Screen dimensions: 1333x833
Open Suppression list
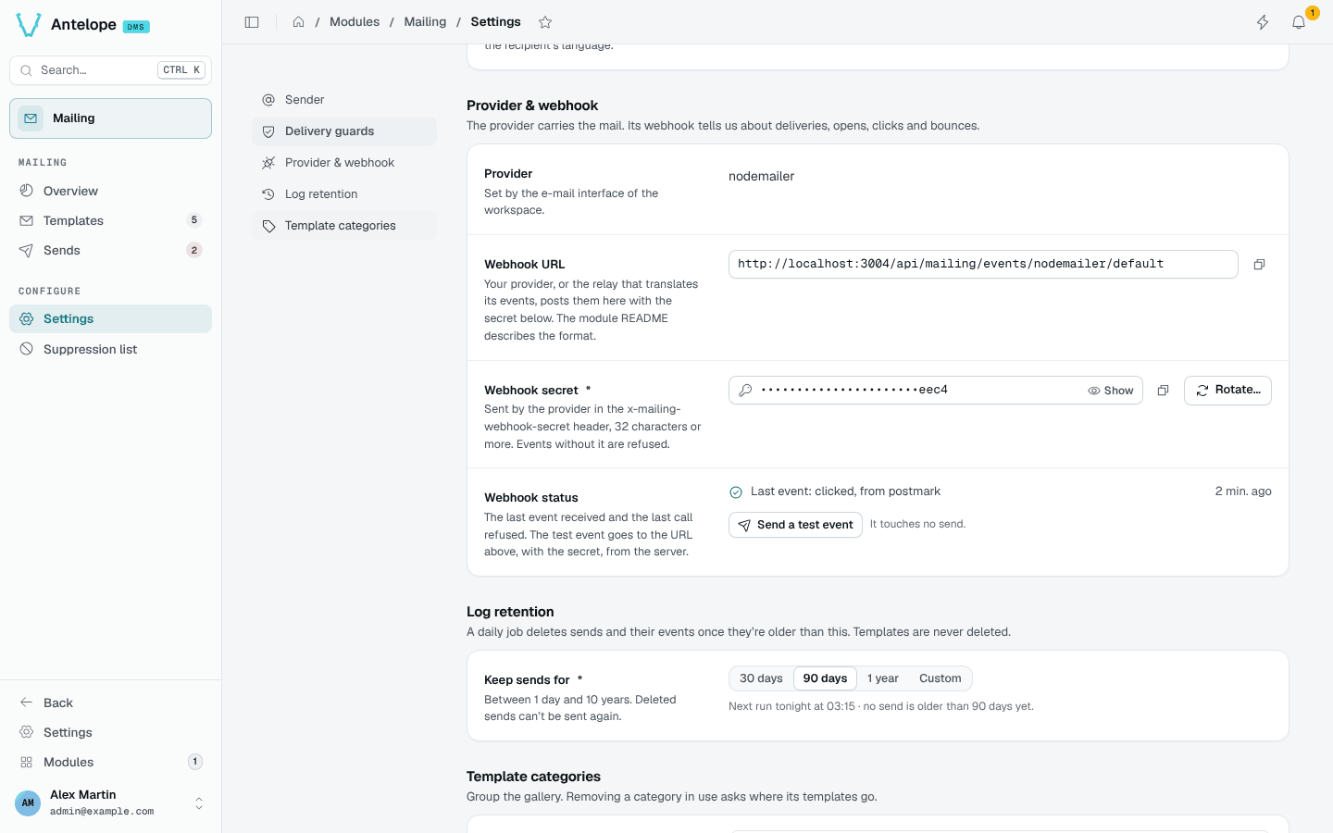(x=110, y=349)
